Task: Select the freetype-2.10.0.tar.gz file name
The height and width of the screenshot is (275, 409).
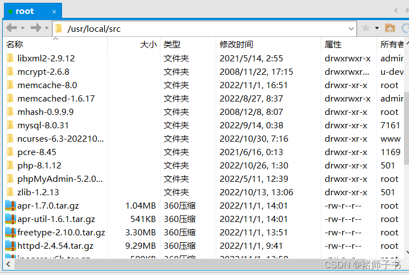Action: tap(61, 232)
